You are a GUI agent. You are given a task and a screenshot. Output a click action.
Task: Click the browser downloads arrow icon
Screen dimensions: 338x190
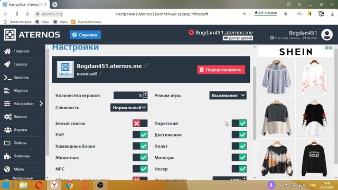332,14
